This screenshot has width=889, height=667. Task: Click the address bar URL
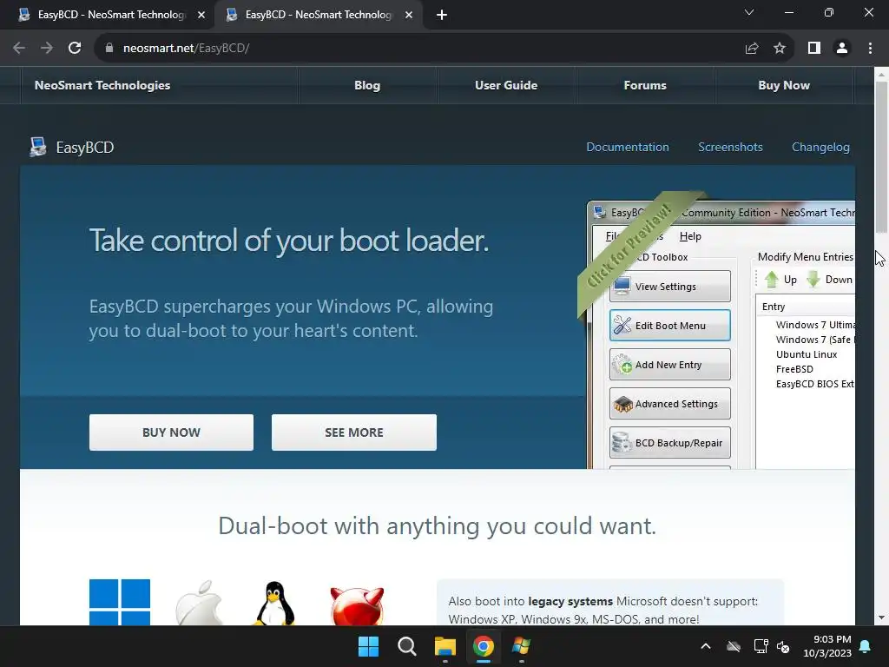(187, 49)
